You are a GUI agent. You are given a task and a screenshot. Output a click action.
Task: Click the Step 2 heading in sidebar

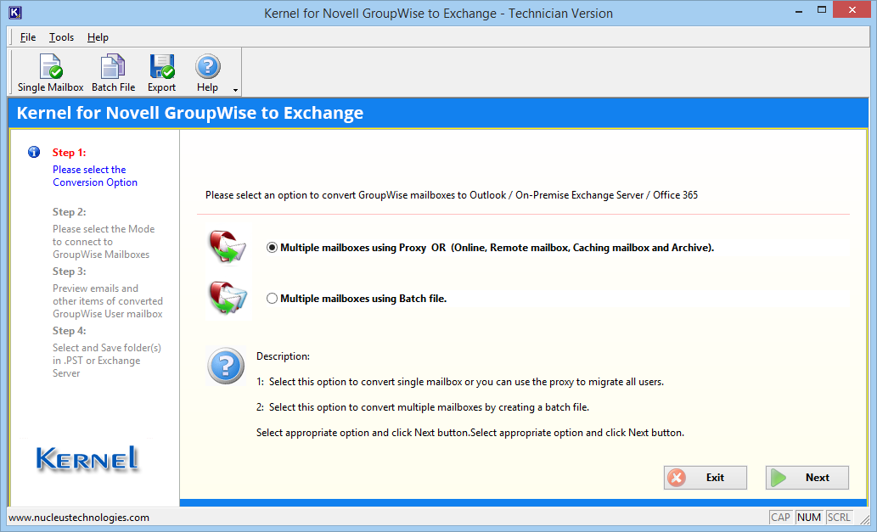[70, 212]
